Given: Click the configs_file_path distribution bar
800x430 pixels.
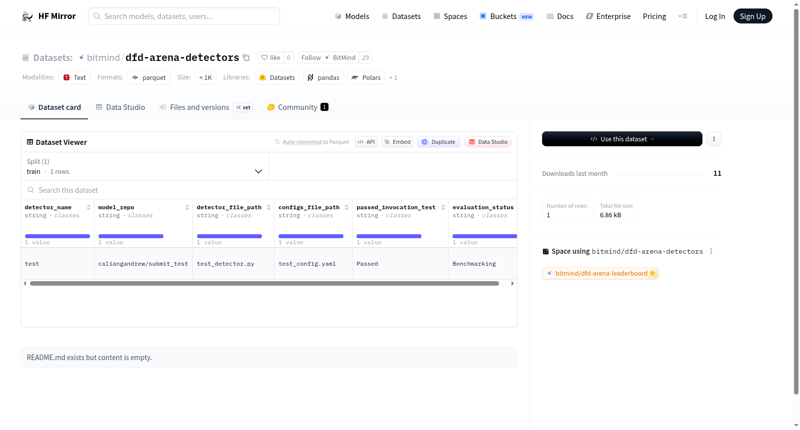Looking at the screenshot, I should tap(311, 236).
